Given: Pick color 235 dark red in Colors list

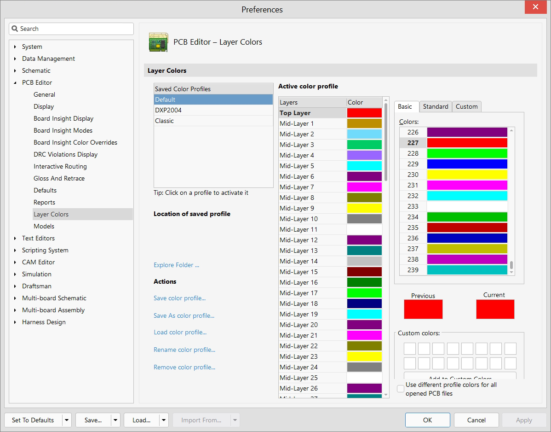Looking at the screenshot, I should (x=467, y=228).
